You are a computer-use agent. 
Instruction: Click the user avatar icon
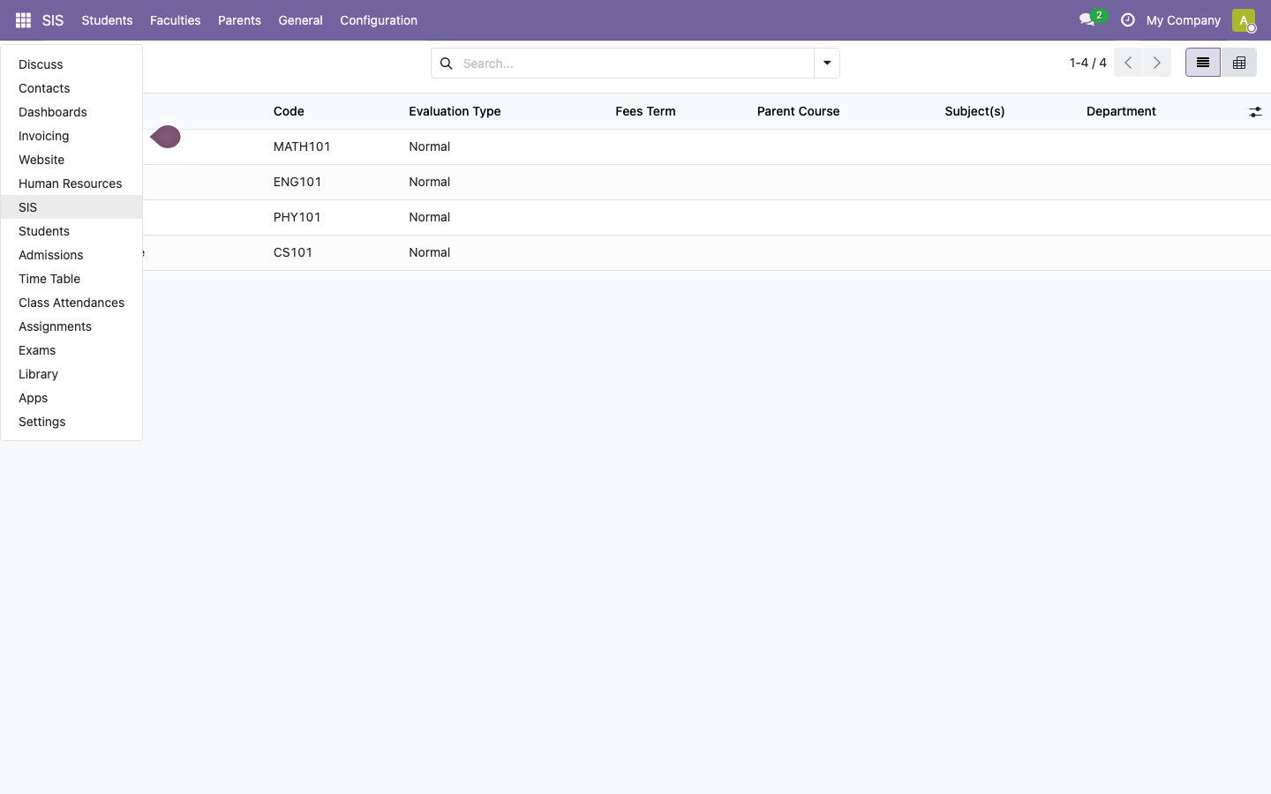tap(1244, 20)
